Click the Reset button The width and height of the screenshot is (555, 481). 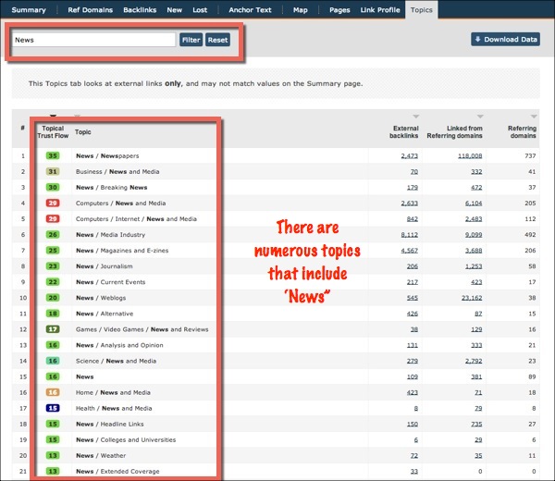(217, 40)
